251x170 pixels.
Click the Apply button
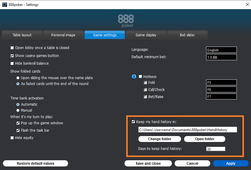coord(231,163)
